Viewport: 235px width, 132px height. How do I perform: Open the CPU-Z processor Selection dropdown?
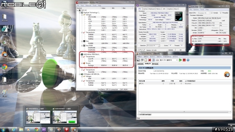tap(153, 45)
